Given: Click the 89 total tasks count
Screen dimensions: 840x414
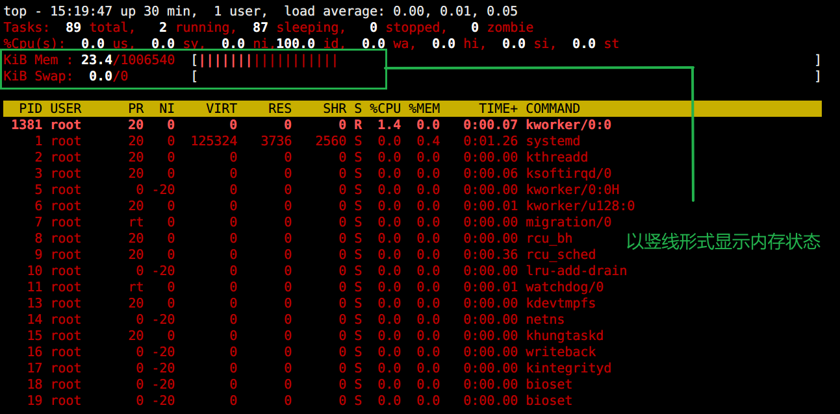Looking at the screenshot, I should [x=97, y=28].
